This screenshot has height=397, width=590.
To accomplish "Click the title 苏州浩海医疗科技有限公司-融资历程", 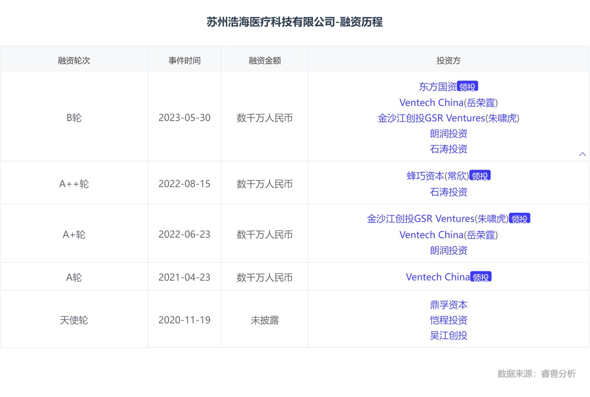I will point(295,22).
